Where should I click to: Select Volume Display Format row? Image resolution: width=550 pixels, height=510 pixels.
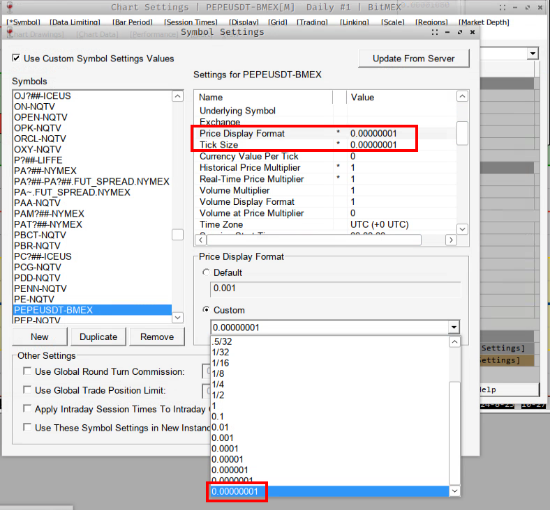pos(325,201)
